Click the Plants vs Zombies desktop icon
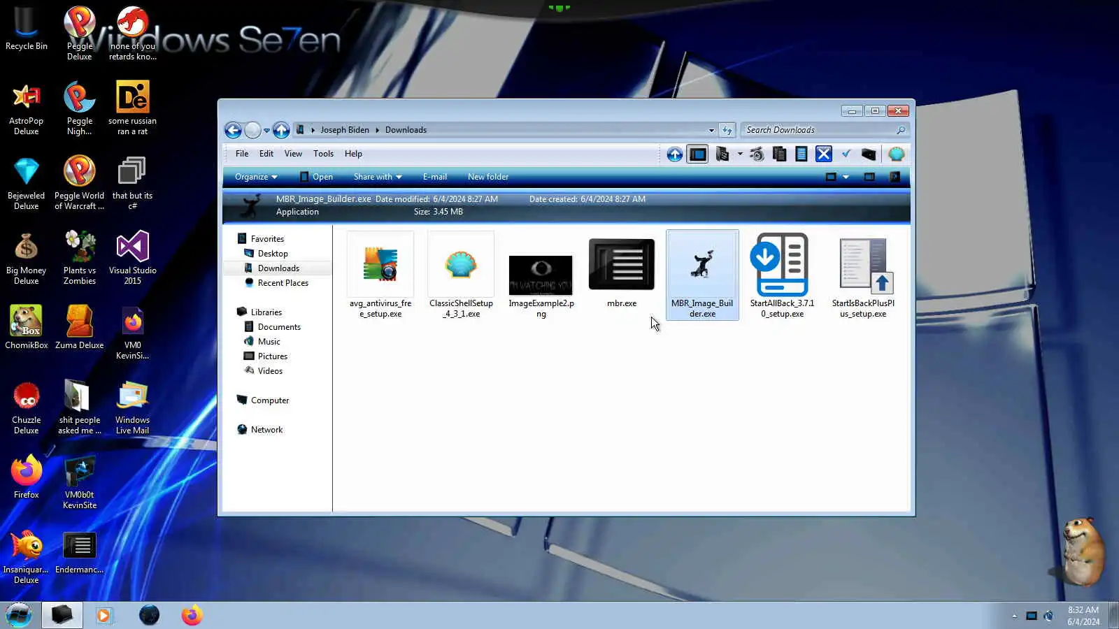 coord(80,257)
